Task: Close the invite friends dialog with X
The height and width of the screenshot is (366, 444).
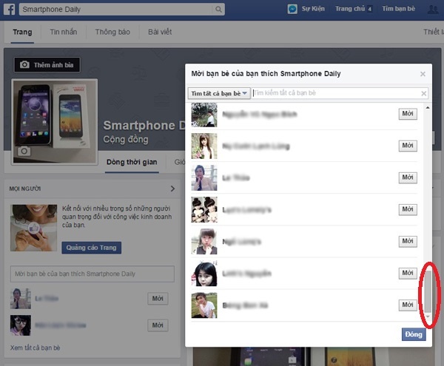Action: 423,74
